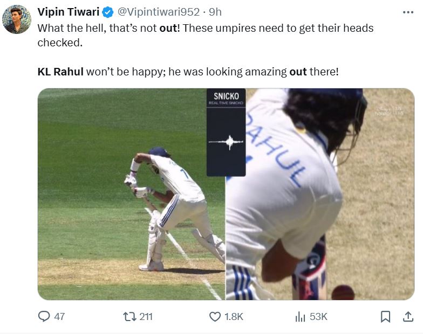This screenshot has width=423, height=334.
Task: Click the 1.8K likes count
Action: (x=234, y=316)
